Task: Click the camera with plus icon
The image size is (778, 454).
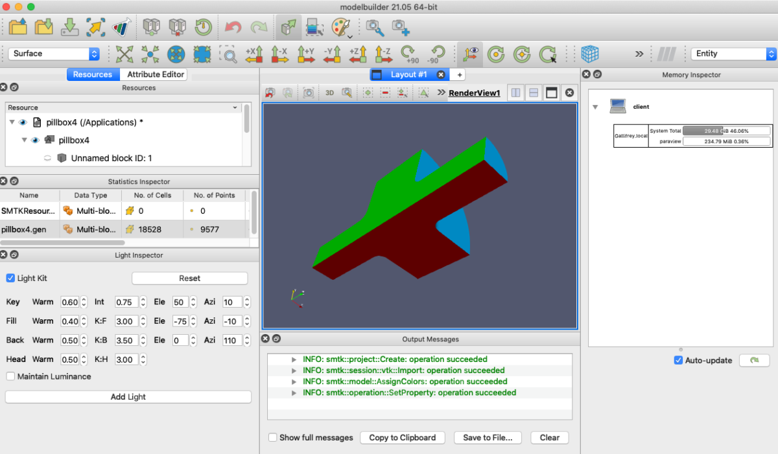Action: pos(401,27)
